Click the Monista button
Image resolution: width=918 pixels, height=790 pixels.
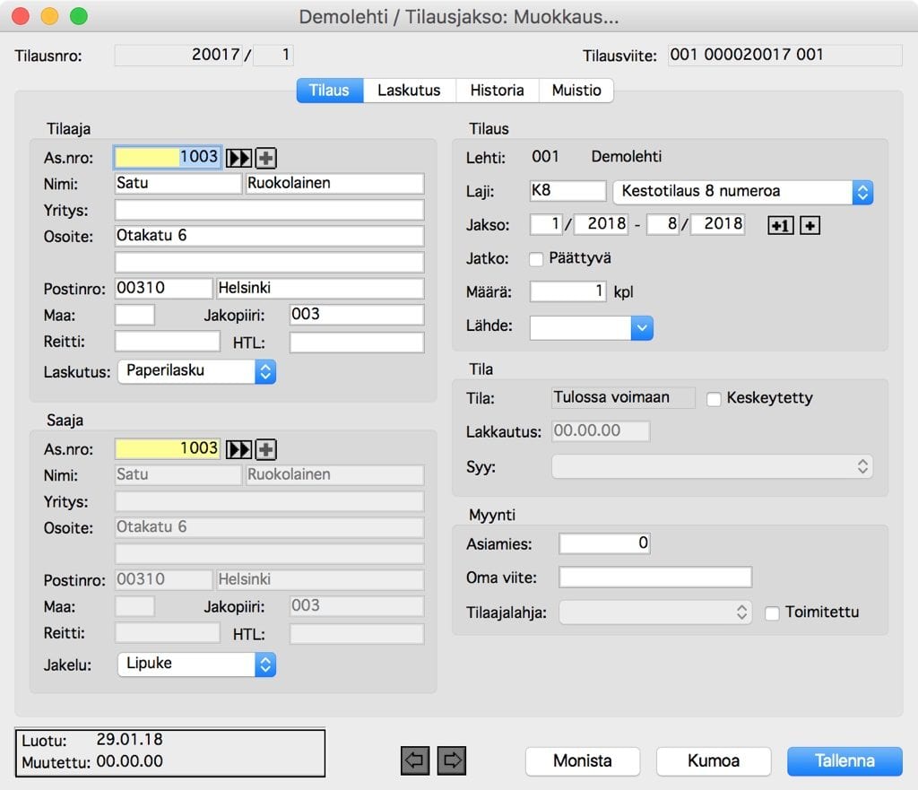pyautogui.click(x=583, y=760)
